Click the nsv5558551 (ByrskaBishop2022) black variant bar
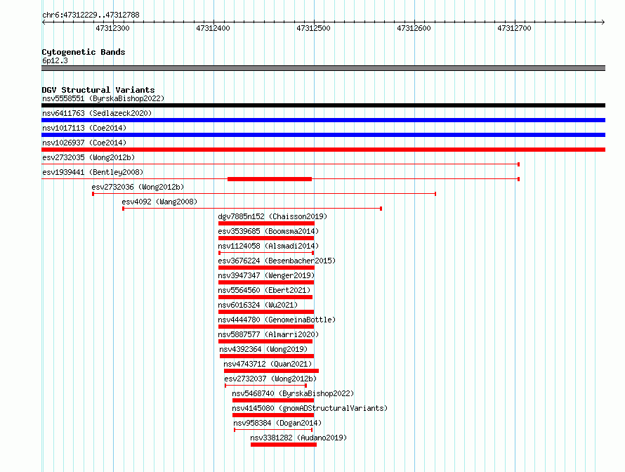 click(323, 105)
